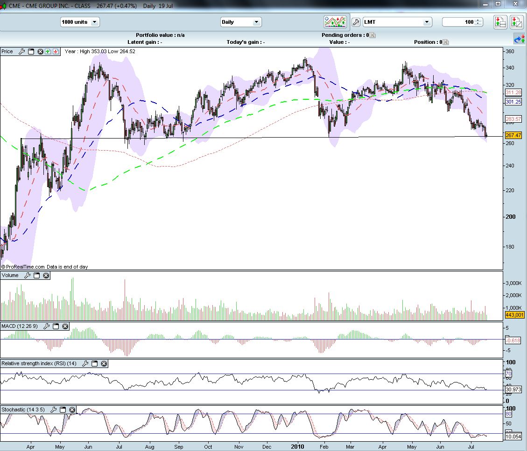Viewport: 527px width, 451px height.
Task: Click the 200 level on price axis
Action: pyautogui.click(x=511, y=216)
